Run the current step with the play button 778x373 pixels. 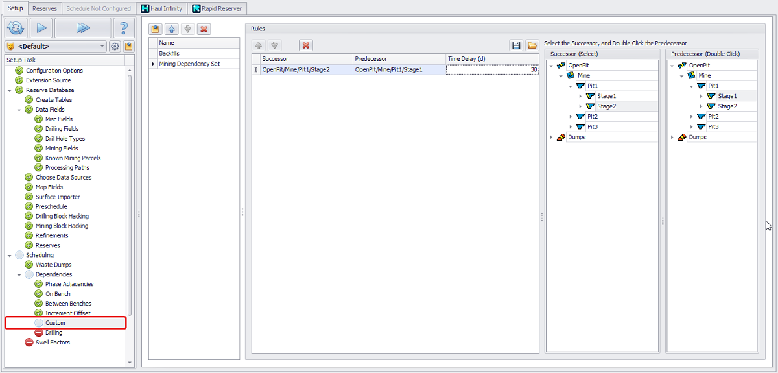(x=40, y=28)
